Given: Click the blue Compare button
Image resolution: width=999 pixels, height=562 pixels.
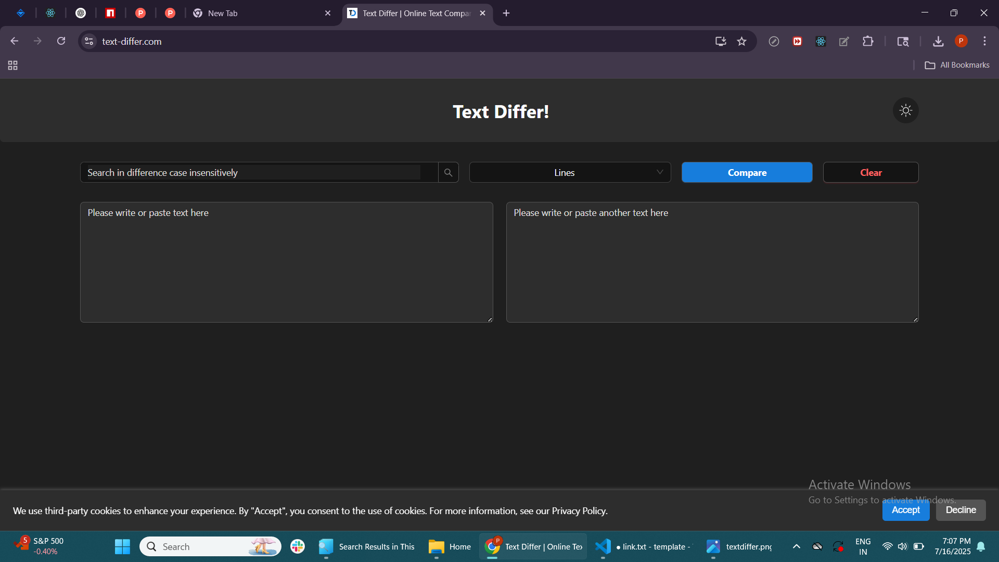Looking at the screenshot, I should coord(747,172).
